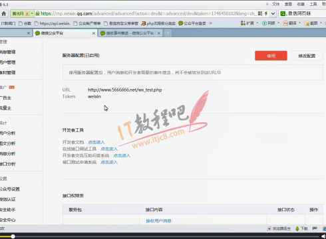Click the lightning speed-mode icon in address bar
The width and height of the screenshot is (326, 239).
(266, 14)
